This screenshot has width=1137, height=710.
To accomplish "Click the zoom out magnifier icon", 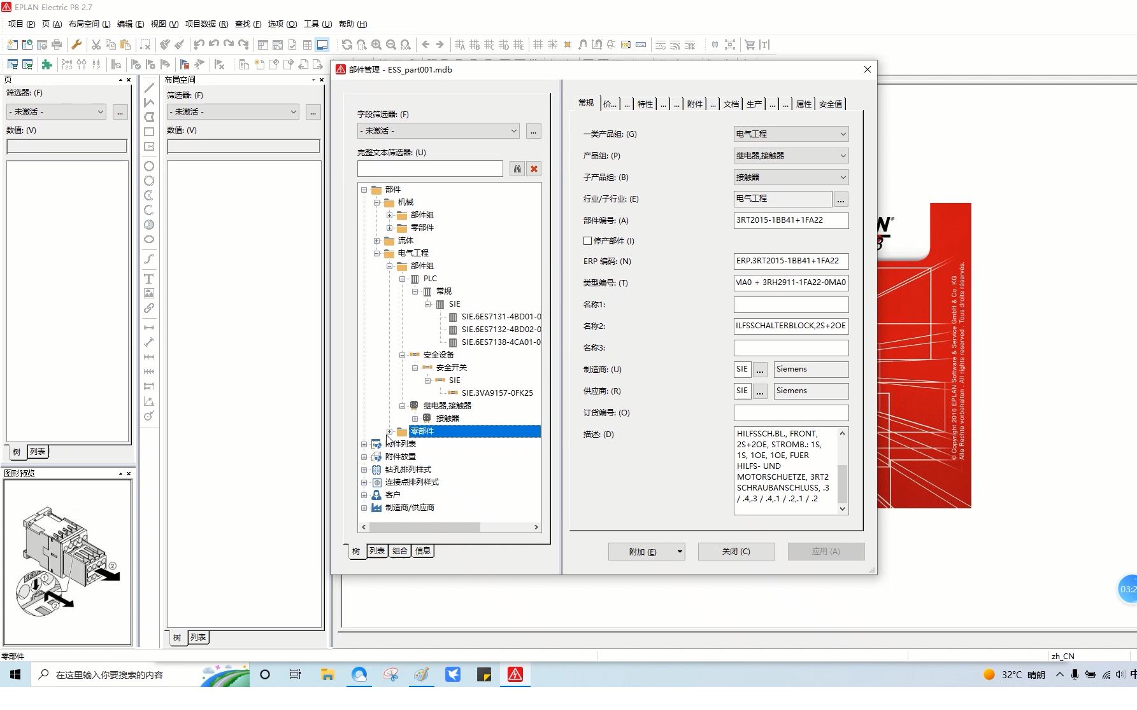I will pyautogui.click(x=391, y=45).
